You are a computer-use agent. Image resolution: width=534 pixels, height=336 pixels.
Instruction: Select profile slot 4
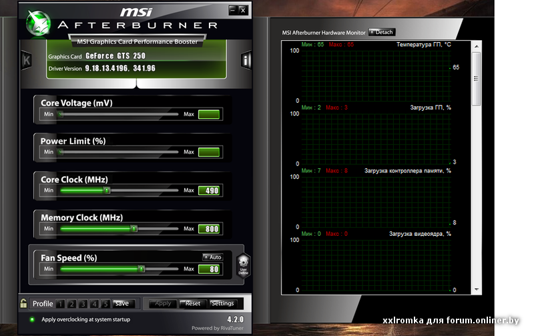(94, 304)
